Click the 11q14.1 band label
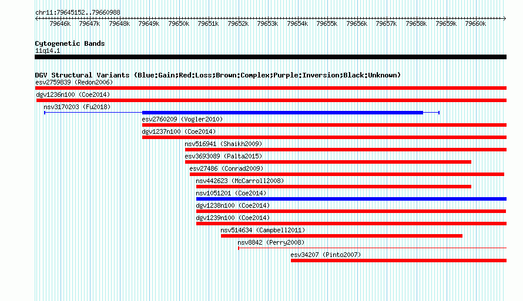Image resolution: width=523 pixels, height=301 pixels. tap(48, 50)
